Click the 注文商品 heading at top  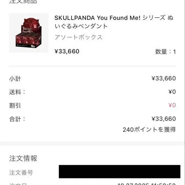click(x=23, y=2)
